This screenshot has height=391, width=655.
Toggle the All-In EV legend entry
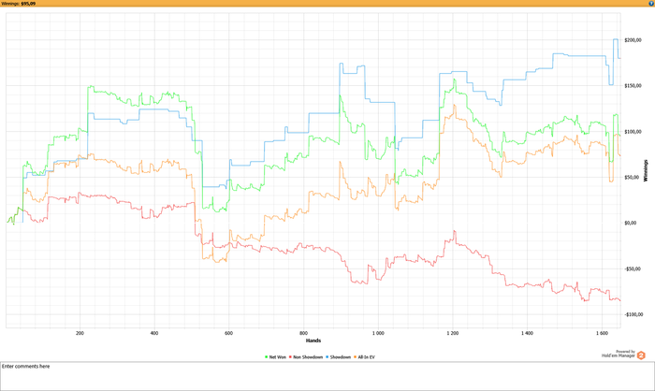pos(364,357)
